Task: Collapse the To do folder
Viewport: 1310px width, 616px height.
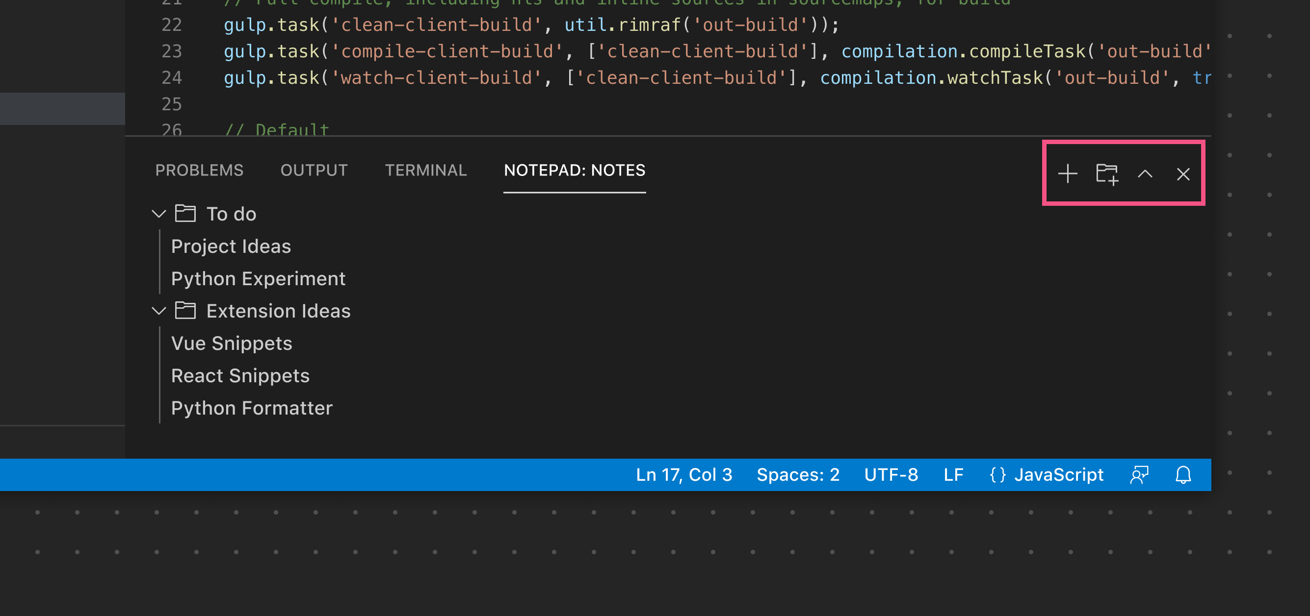Action: [x=159, y=214]
